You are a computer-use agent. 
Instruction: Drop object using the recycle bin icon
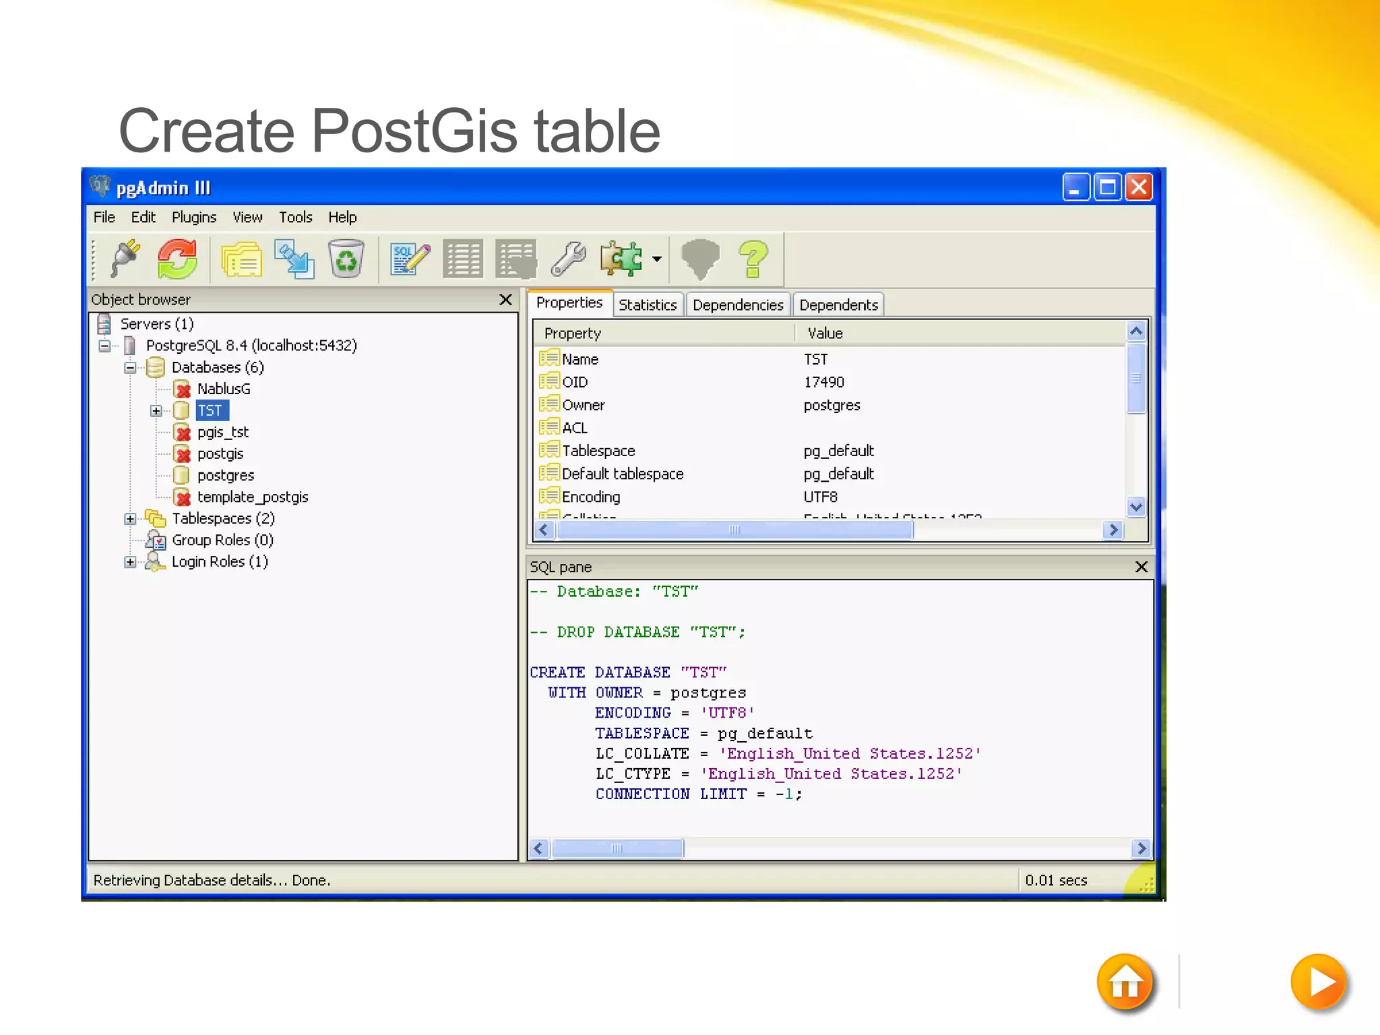(x=346, y=259)
